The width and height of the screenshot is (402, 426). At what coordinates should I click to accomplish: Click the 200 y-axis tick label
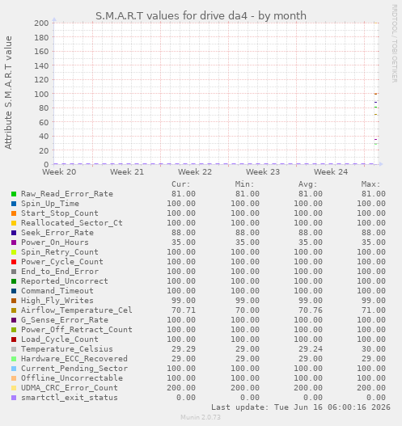(x=41, y=23)
